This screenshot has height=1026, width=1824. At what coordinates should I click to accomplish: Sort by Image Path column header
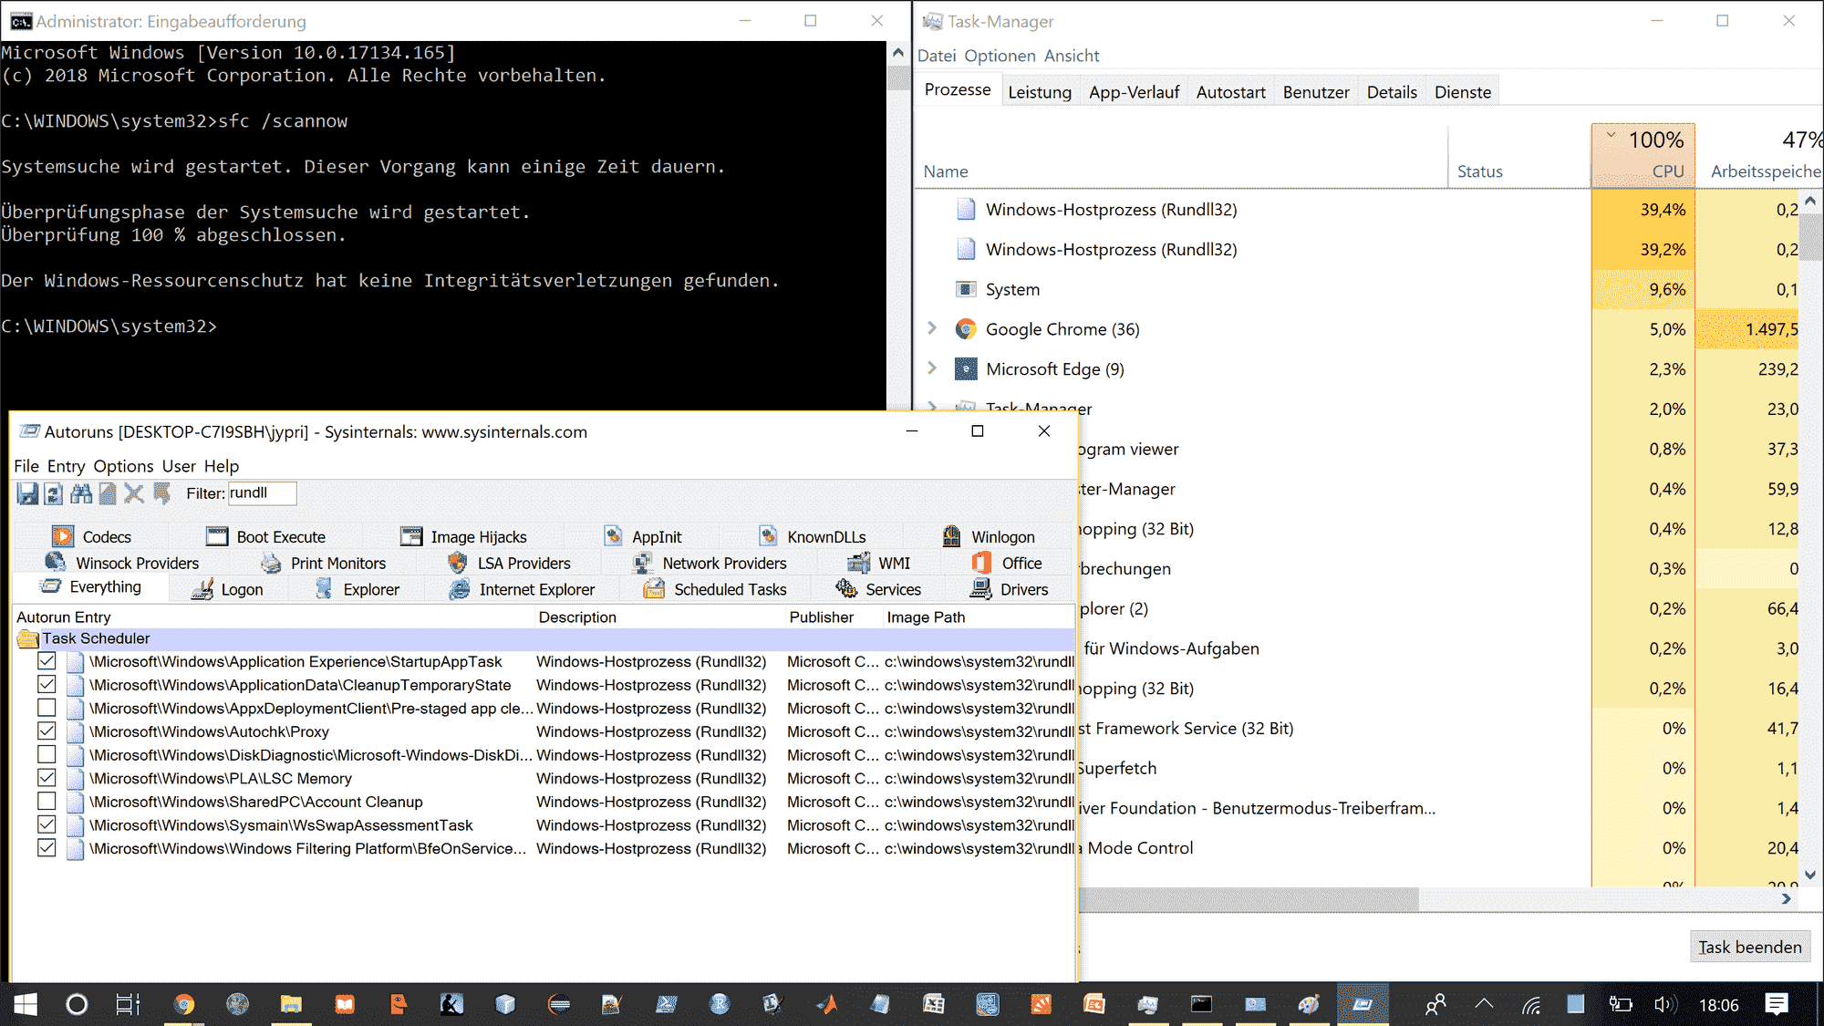(x=979, y=617)
